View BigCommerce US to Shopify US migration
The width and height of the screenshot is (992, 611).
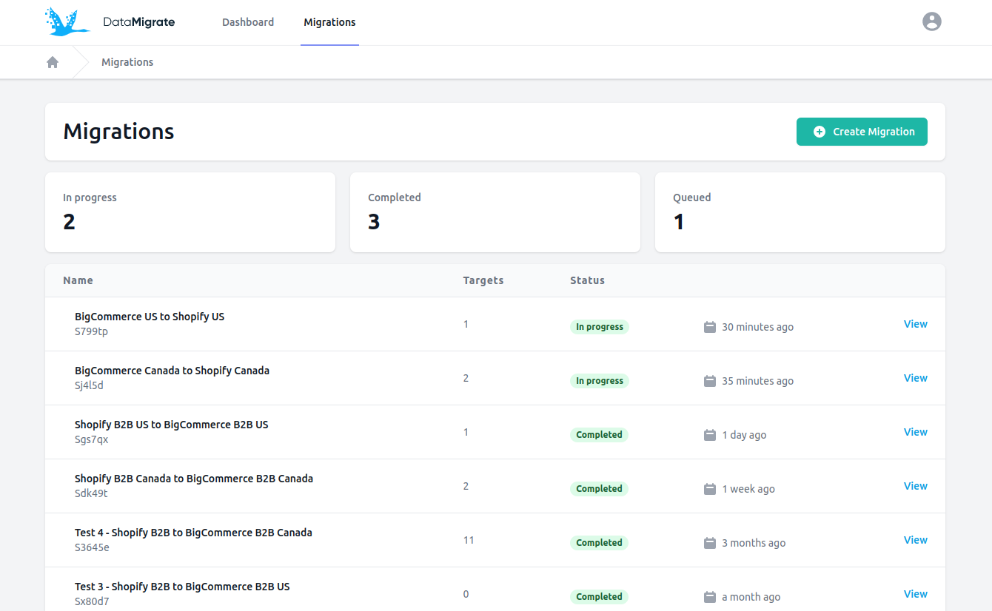[916, 324]
